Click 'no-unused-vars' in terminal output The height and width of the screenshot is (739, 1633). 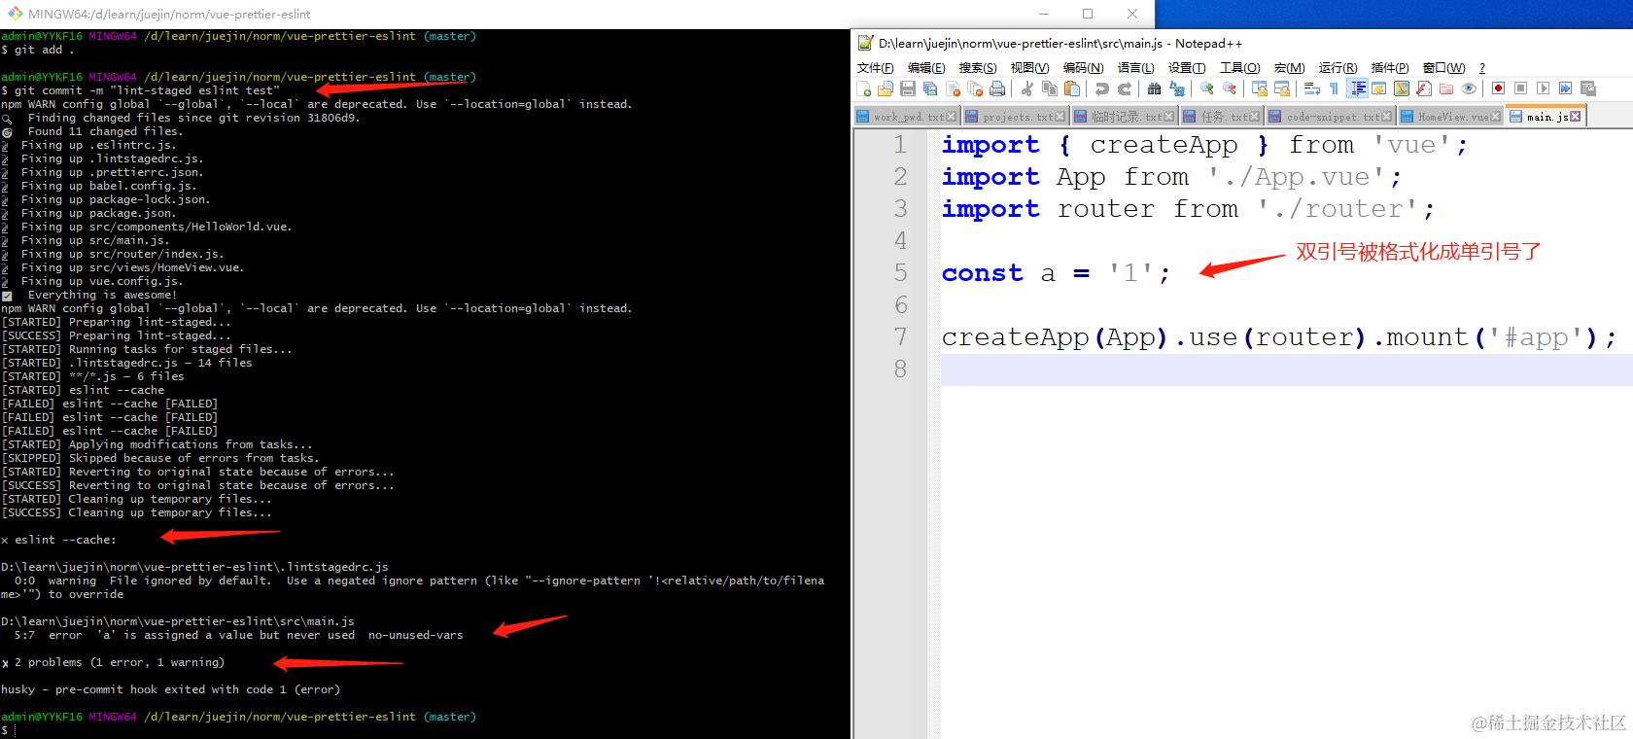click(415, 635)
